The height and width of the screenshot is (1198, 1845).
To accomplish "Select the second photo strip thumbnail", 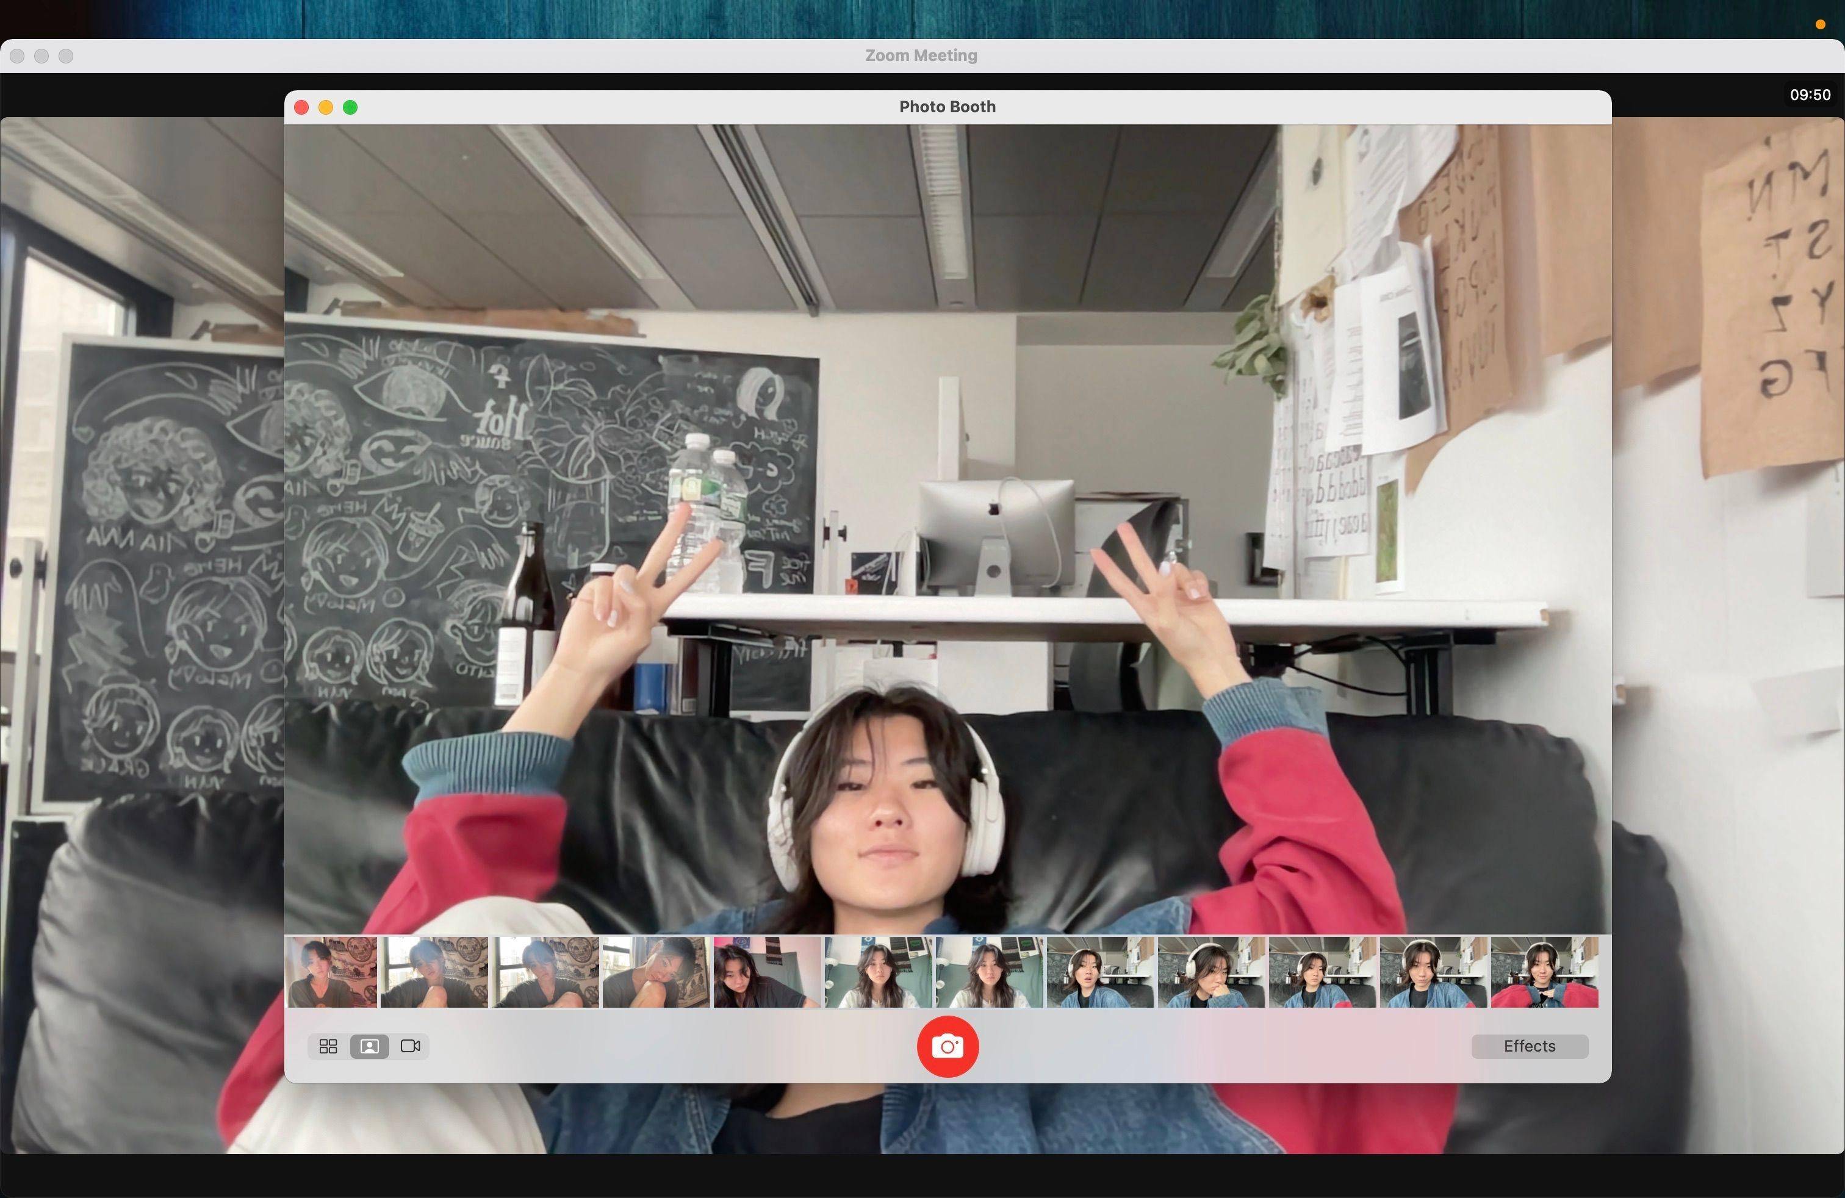I will (434, 972).
